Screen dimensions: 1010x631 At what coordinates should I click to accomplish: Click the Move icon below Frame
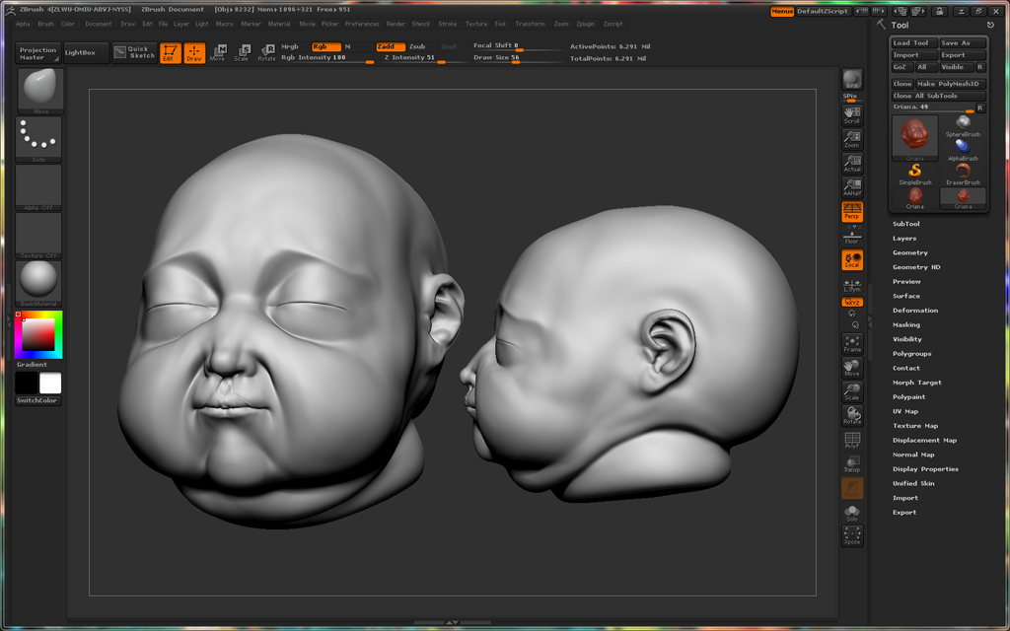pyautogui.click(x=852, y=368)
